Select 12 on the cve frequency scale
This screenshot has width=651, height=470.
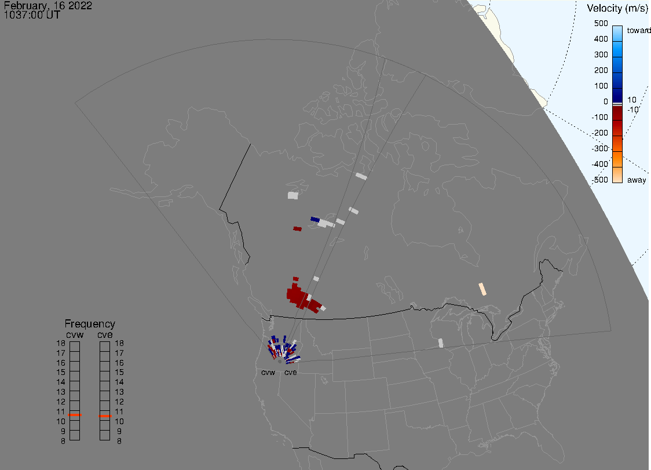119,402
